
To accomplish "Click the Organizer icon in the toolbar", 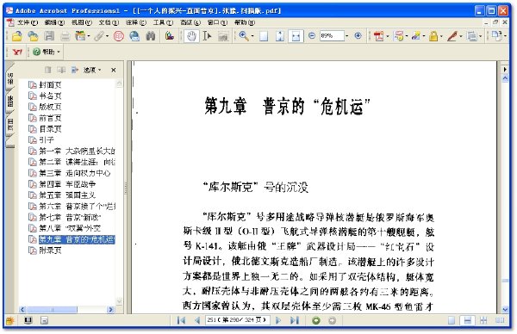I will pos(80,35).
